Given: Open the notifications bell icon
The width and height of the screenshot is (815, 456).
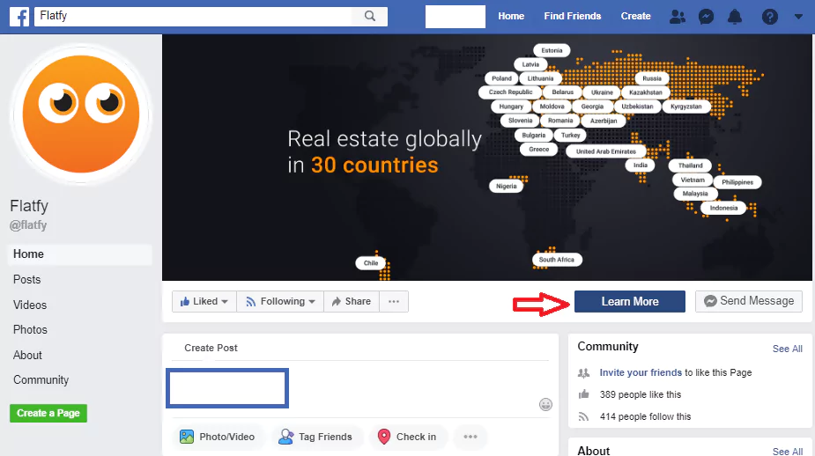Looking at the screenshot, I should [x=735, y=17].
